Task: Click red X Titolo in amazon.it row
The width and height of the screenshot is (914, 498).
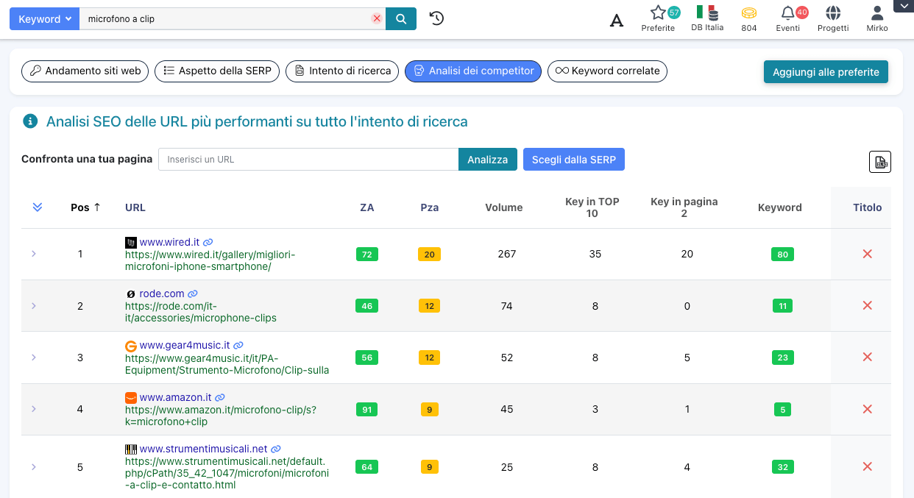Action: coord(867,409)
